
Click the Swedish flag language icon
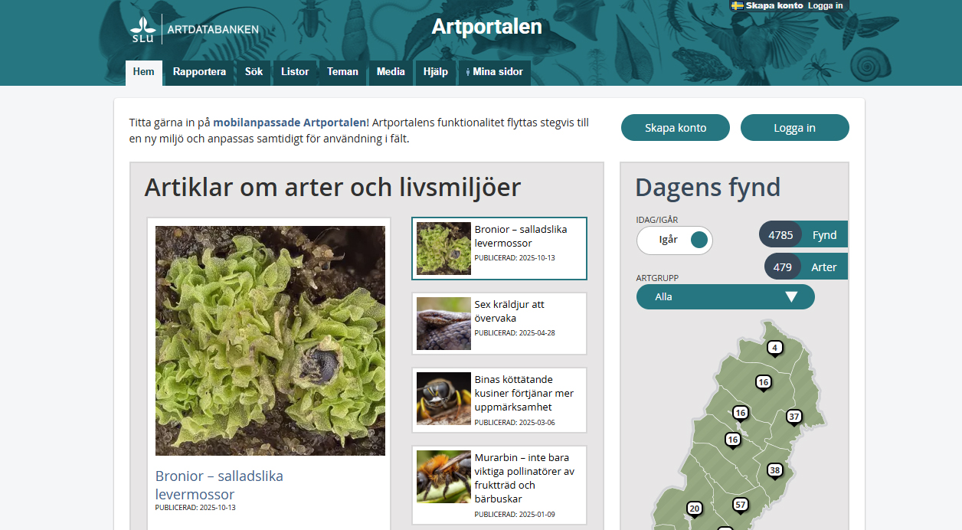pyautogui.click(x=737, y=5)
